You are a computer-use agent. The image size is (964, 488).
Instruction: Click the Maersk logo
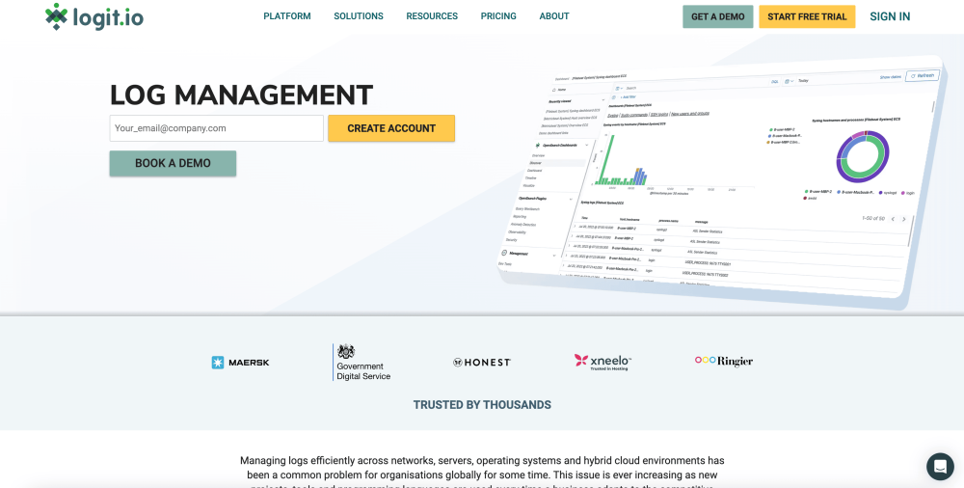(240, 362)
